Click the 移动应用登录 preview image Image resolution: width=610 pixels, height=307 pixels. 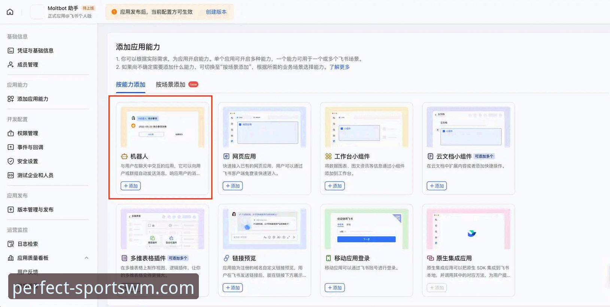[x=367, y=229]
